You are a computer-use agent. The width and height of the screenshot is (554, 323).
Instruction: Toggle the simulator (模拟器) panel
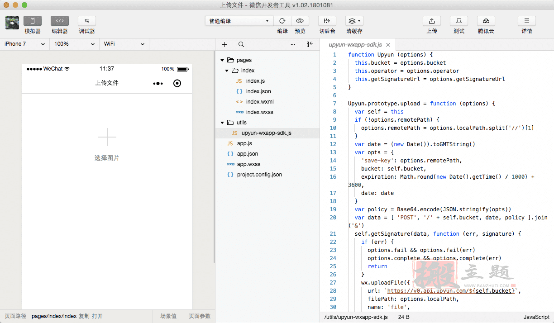[x=33, y=21]
